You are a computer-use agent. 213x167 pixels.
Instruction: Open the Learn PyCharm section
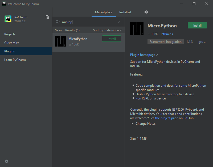point(26,60)
